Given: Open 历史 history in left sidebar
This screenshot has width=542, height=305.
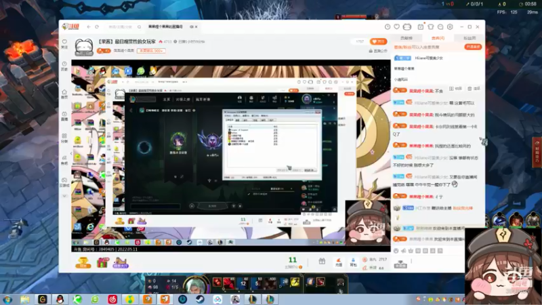Looking at the screenshot, I should (x=64, y=66).
